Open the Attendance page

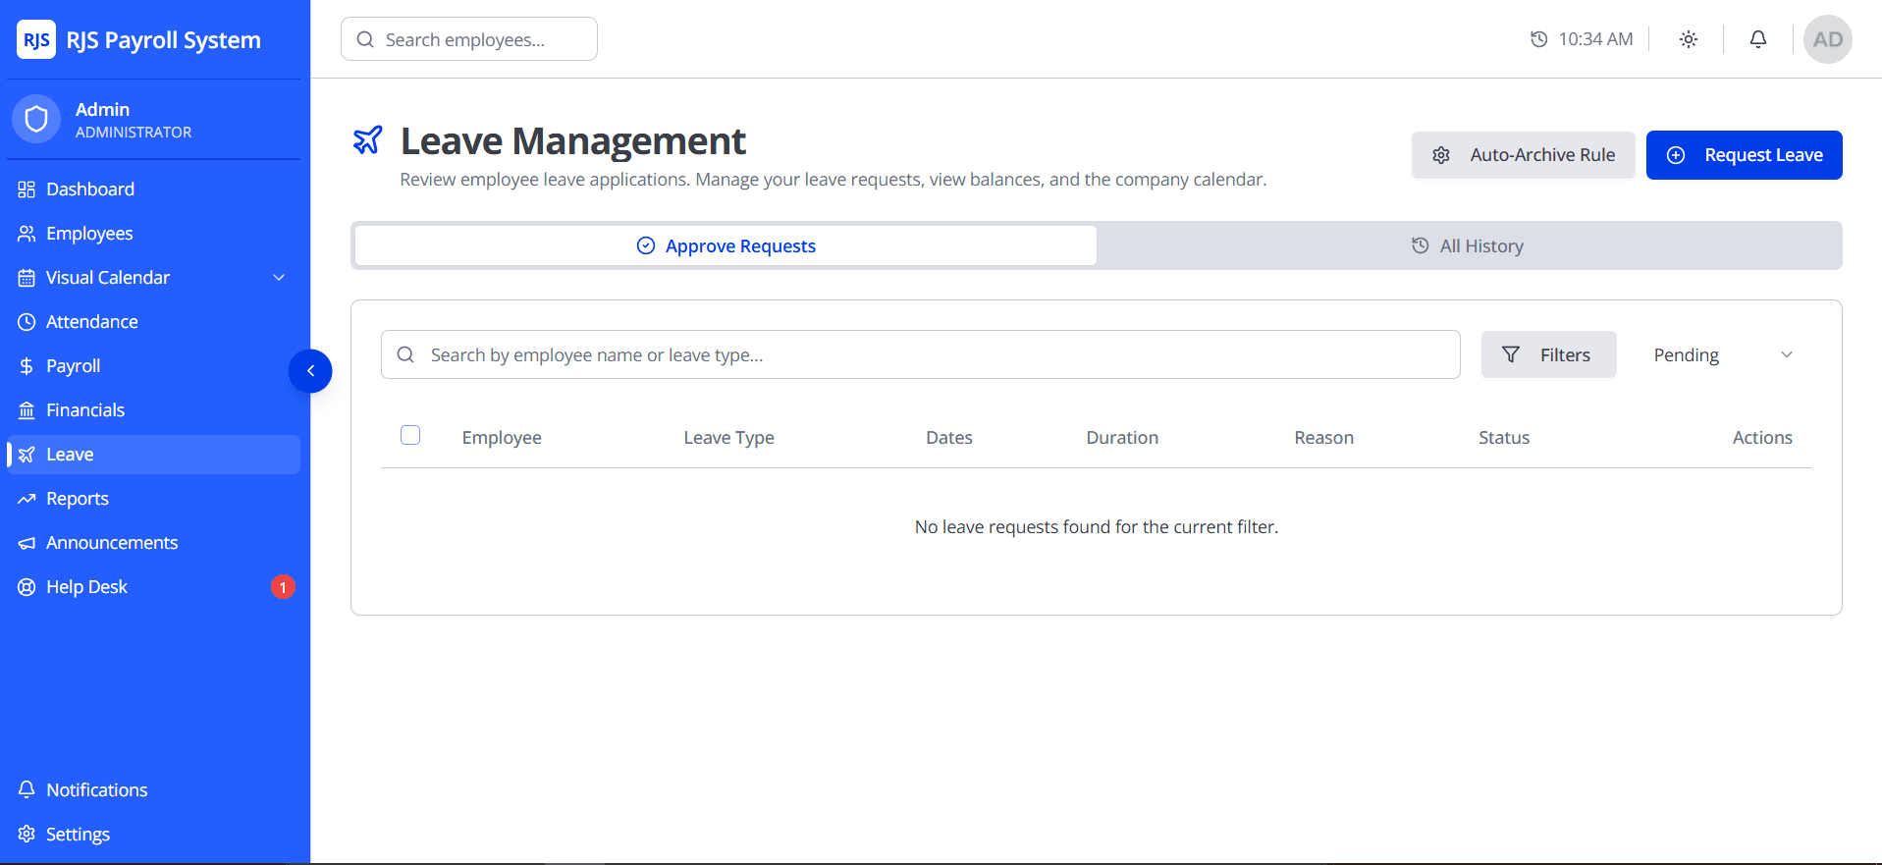153,322
